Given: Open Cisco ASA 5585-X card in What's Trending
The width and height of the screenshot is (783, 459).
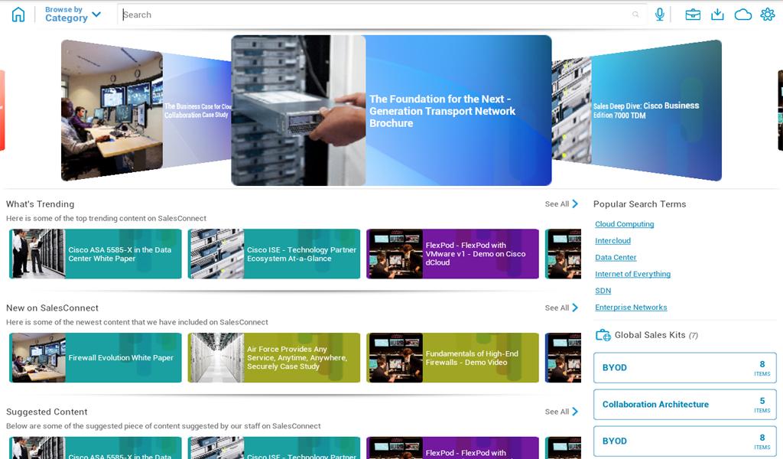Looking at the screenshot, I should (x=96, y=254).
